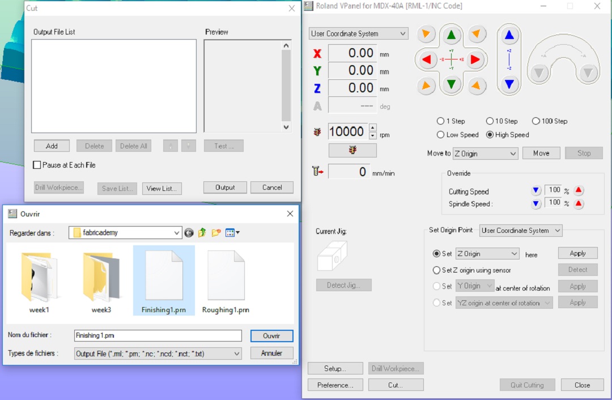This screenshot has width=612, height=400.
Task: Open the Preference dialog
Action: pyautogui.click(x=335, y=385)
